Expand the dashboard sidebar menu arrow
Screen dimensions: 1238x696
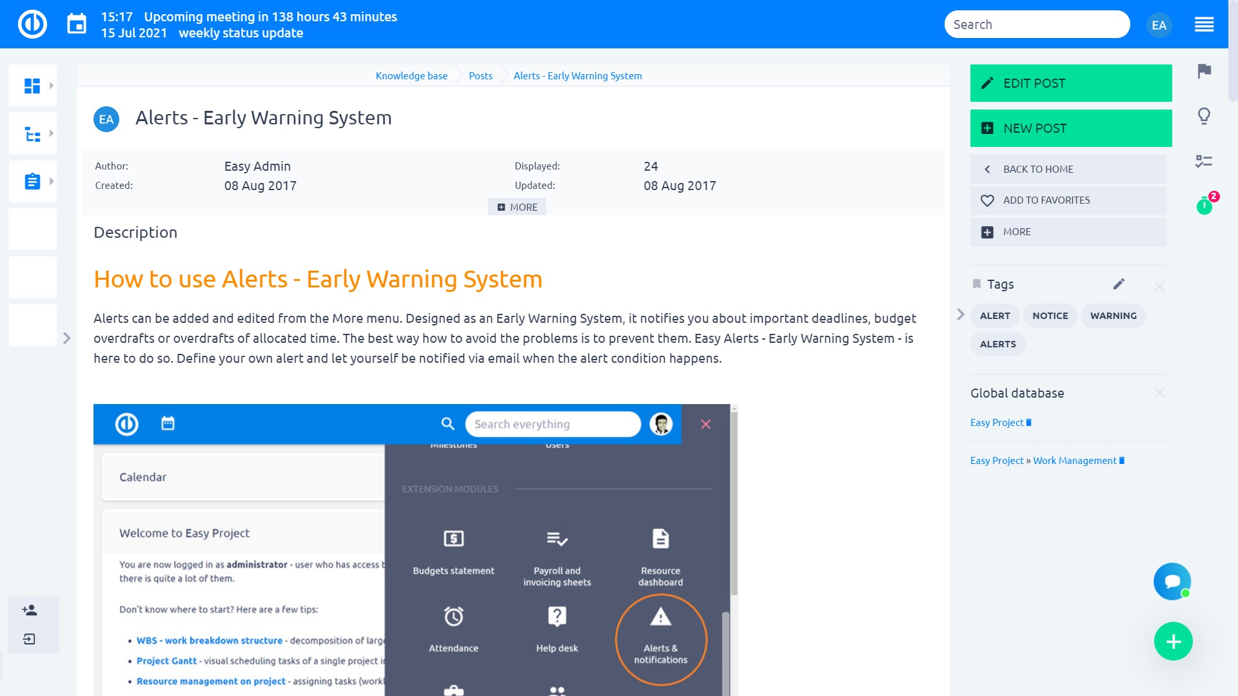52,85
